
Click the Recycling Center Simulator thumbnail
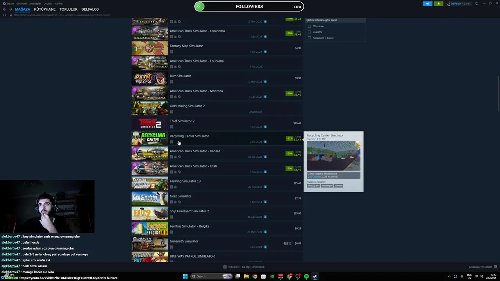[150, 139]
